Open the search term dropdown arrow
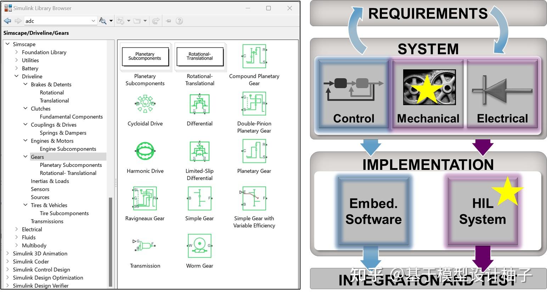Viewport: 547px width, 298px height. click(93, 21)
